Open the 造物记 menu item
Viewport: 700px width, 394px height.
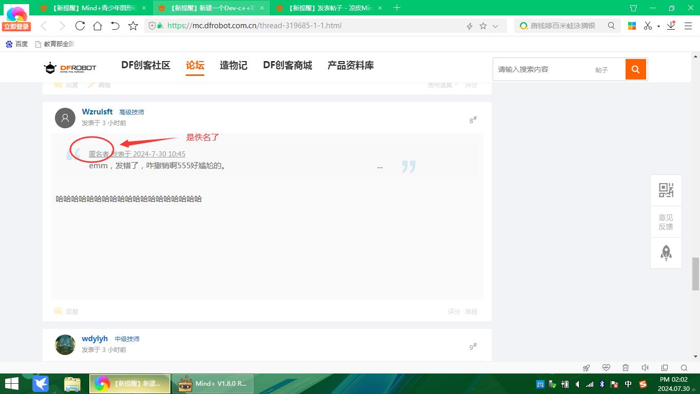pyautogui.click(x=234, y=65)
